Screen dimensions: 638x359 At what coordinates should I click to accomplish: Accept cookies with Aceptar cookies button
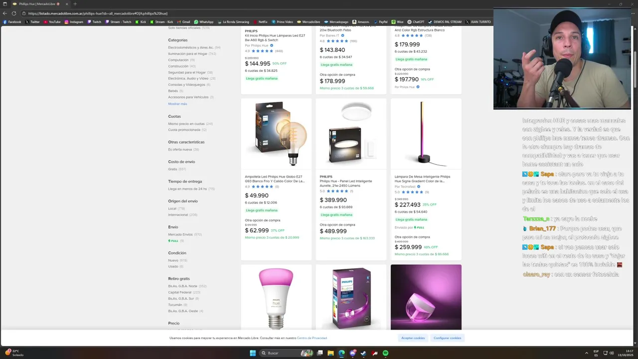pyautogui.click(x=413, y=338)
